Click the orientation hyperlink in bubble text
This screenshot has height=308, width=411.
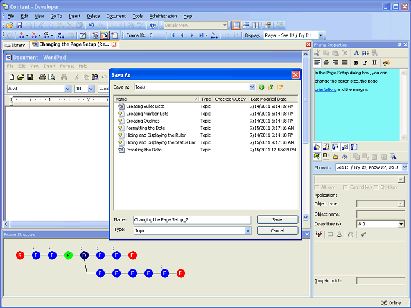point(325,90)
